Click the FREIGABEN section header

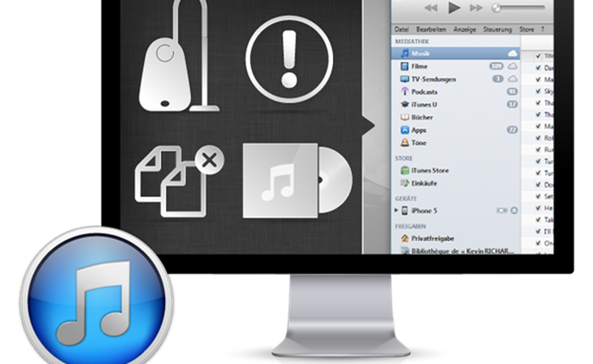pyautogui.click(x=410, y=226)
